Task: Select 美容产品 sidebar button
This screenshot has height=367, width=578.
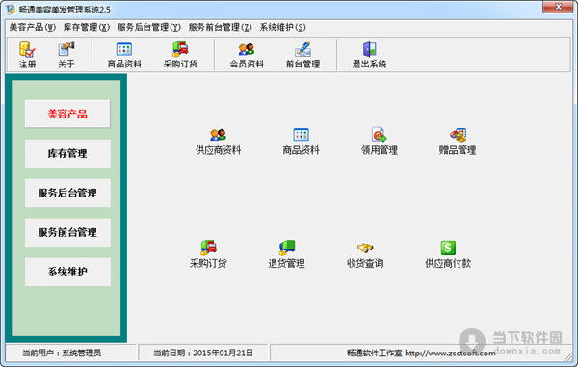Action: coord(67,114)
